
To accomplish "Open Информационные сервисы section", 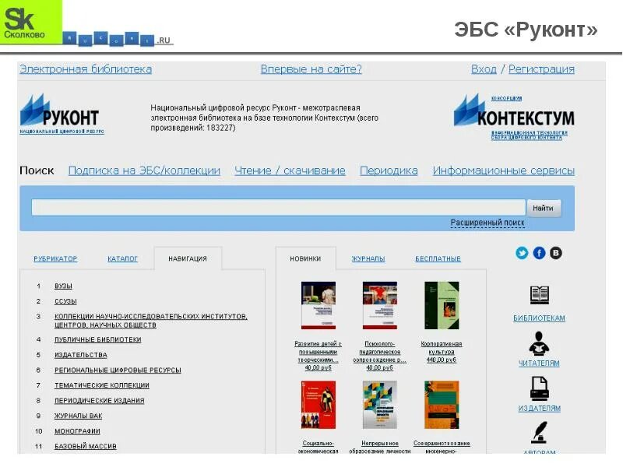I will point(503,170).
